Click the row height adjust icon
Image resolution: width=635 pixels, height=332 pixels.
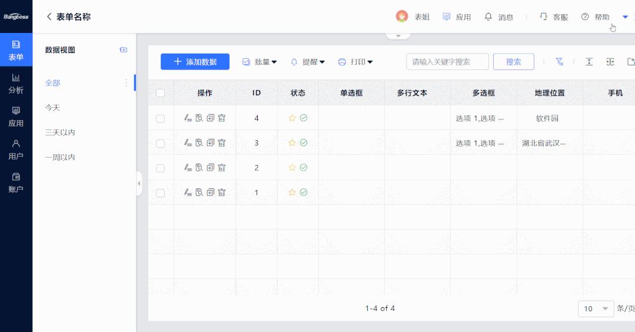click(x=589, y=62)
